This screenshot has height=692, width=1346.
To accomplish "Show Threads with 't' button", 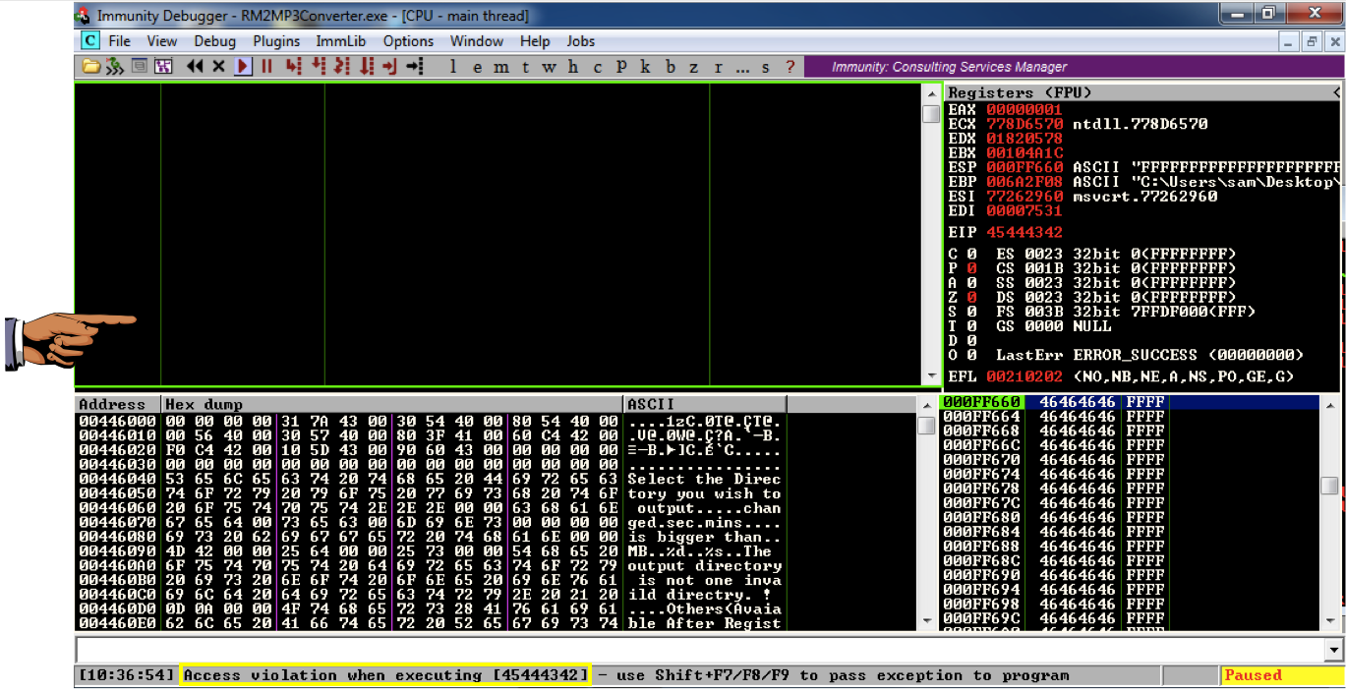I will (525, 67).
